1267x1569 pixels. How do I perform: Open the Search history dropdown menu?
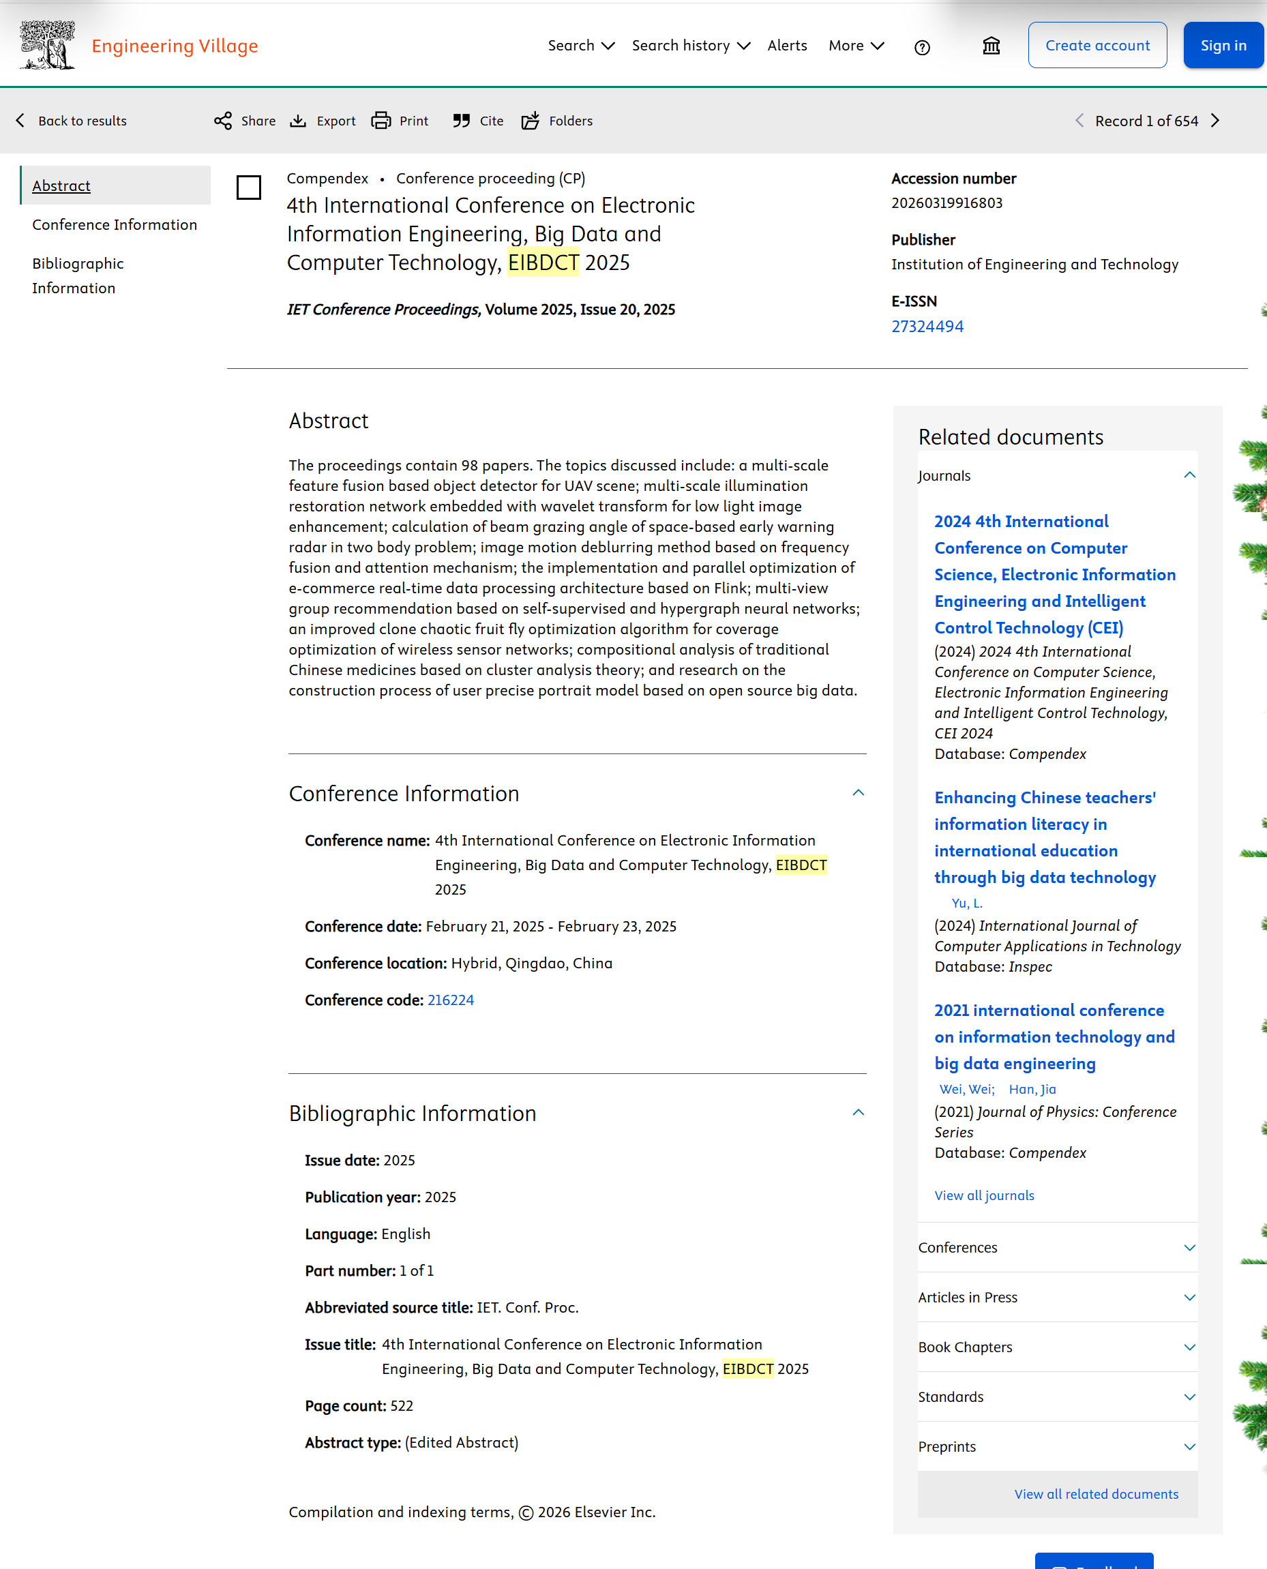(x=690, y=45)
